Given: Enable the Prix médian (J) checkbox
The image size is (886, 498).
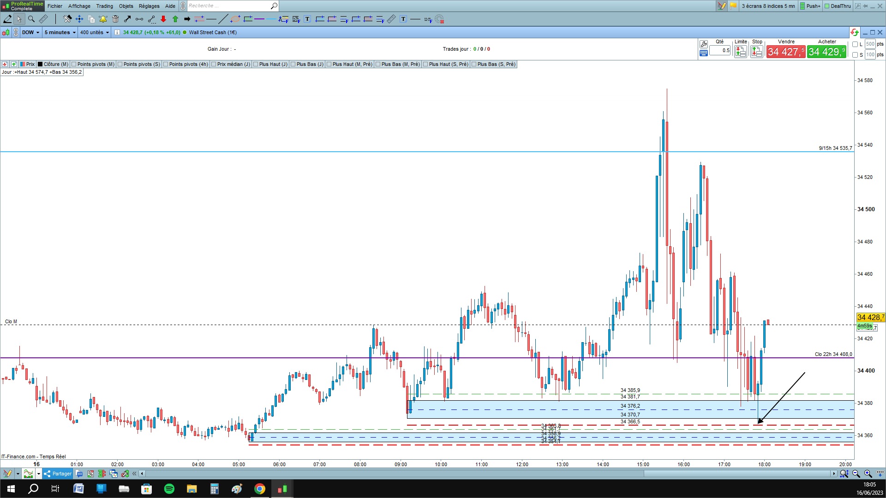Looking at the screenshot, I should coord(214,64).
